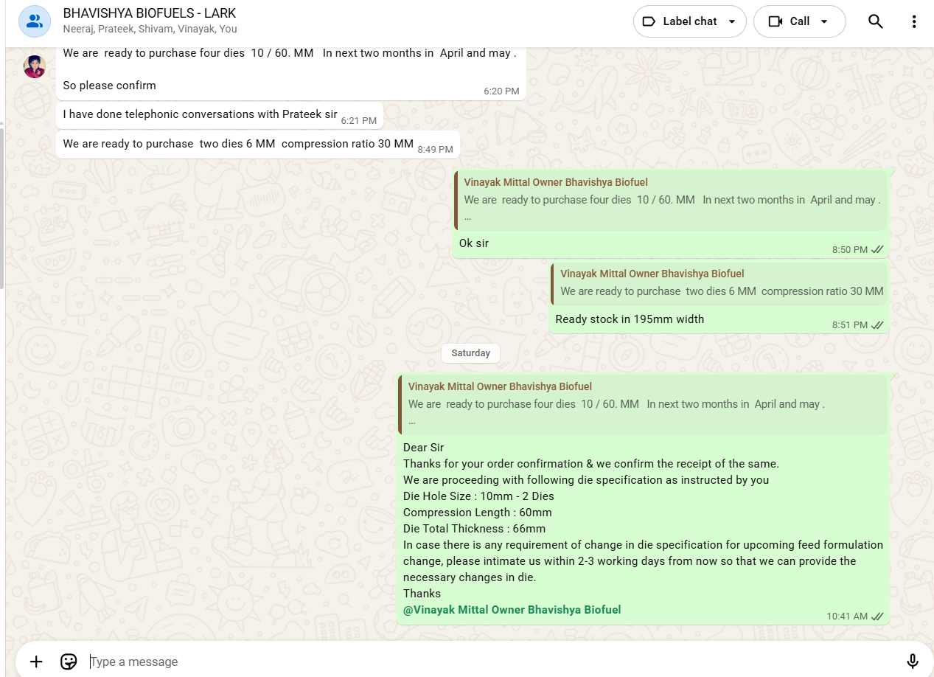
Task: Jump to quoted message above Ok sir
Action: coord(671,200)
